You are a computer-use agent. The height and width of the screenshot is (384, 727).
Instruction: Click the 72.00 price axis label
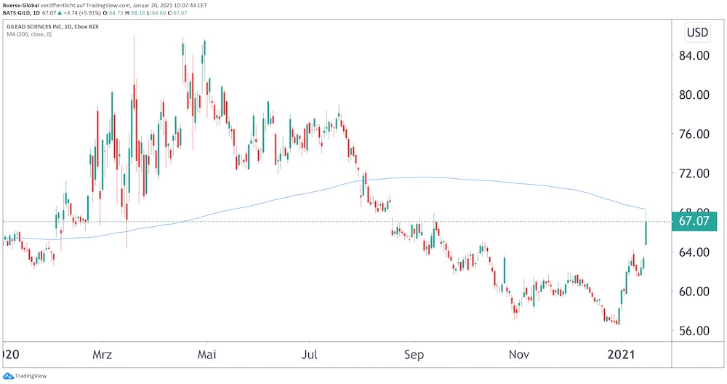pyautogui.click(x=693, y=173)
